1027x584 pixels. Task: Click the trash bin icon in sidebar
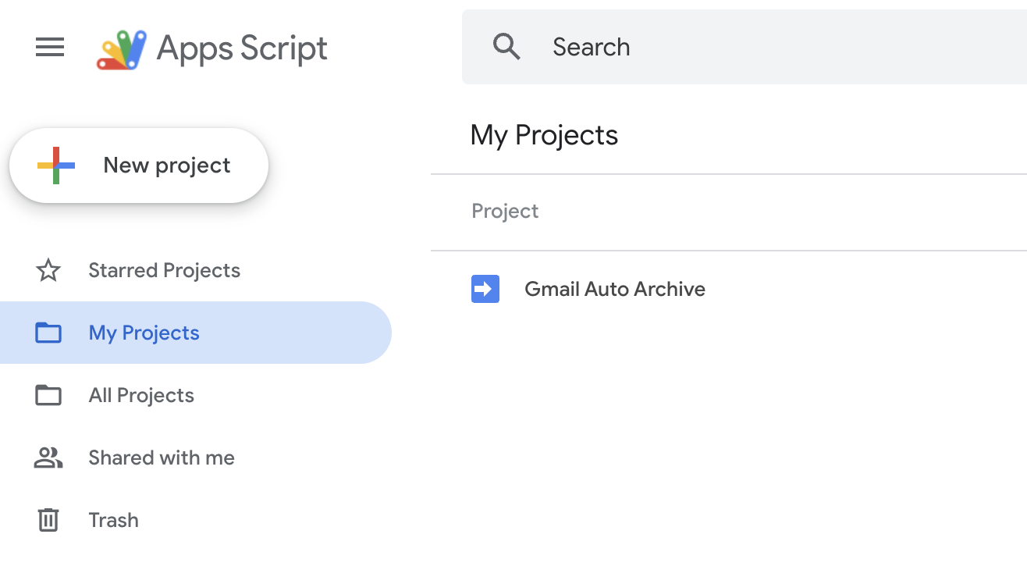[48, 520]
